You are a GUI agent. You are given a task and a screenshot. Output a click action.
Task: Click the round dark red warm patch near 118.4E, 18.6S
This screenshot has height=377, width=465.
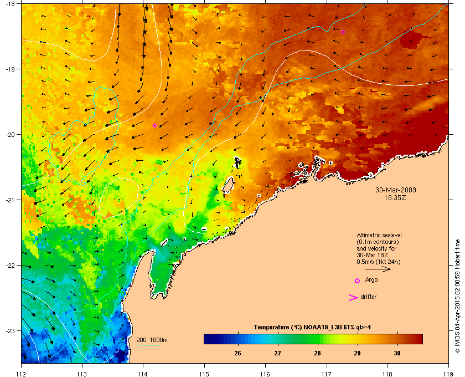coord(411,39)
